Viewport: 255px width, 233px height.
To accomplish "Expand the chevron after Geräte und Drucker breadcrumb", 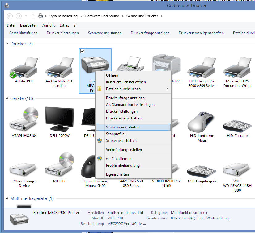I will (161, 16).
